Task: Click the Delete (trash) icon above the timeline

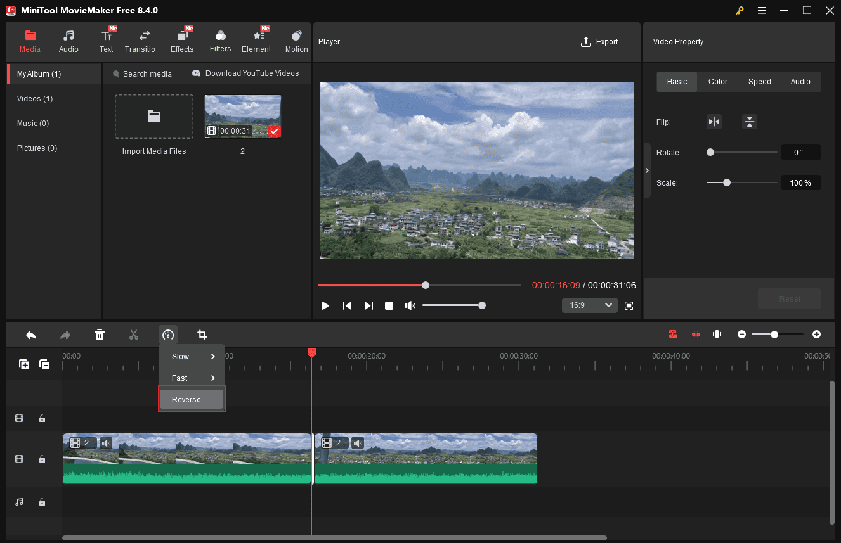Action: (x=100, y=335)
